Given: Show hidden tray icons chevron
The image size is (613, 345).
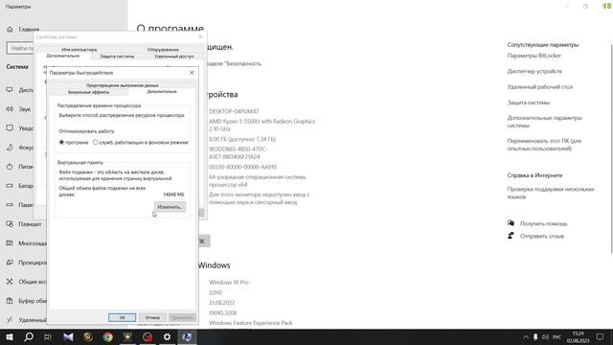Looking at the screenshot, I should coord(526,337).
